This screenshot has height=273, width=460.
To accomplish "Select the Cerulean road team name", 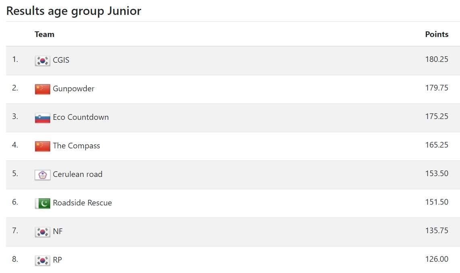I will (x=78, y=174).
